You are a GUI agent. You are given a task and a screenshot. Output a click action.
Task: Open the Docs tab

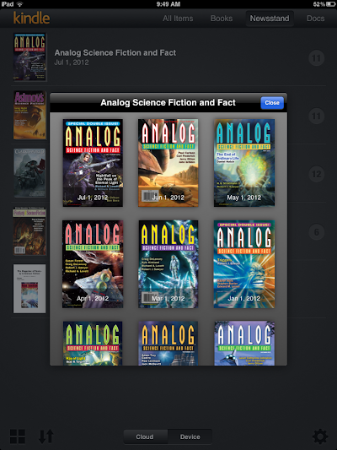coord(316,19)
